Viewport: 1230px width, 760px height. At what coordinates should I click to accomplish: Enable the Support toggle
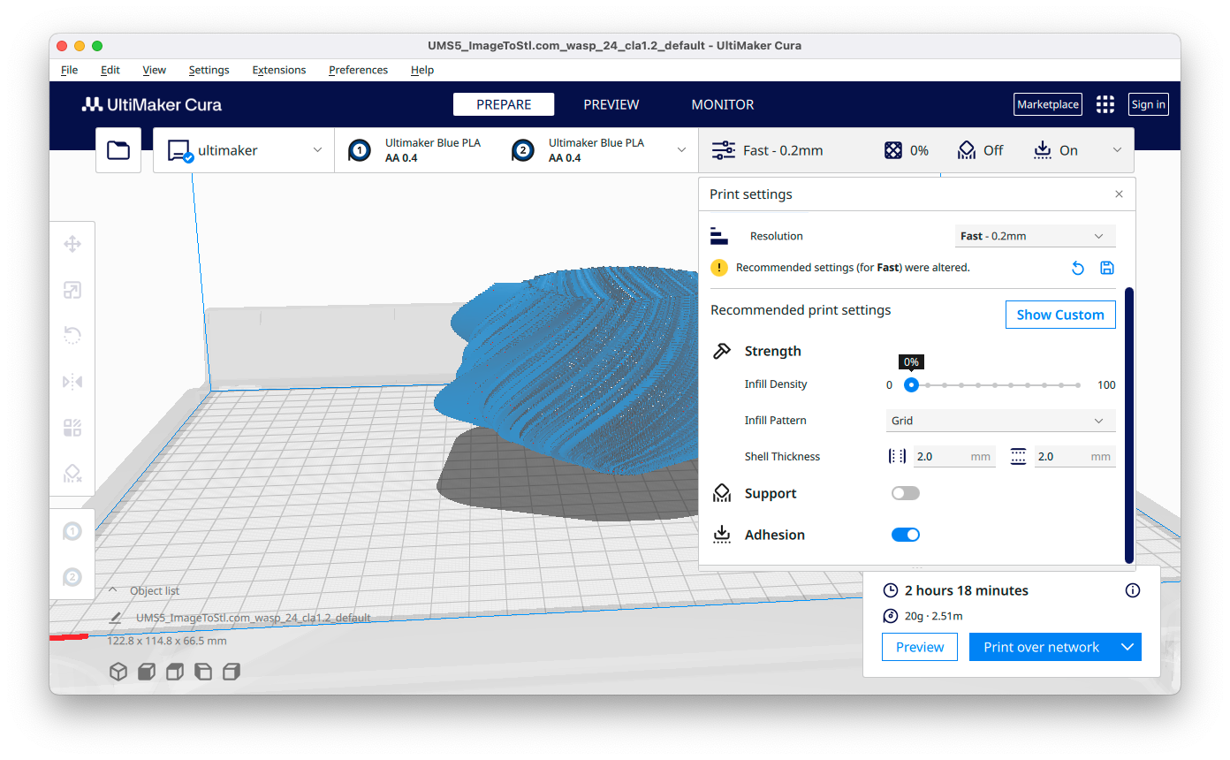tap(906, 493)
